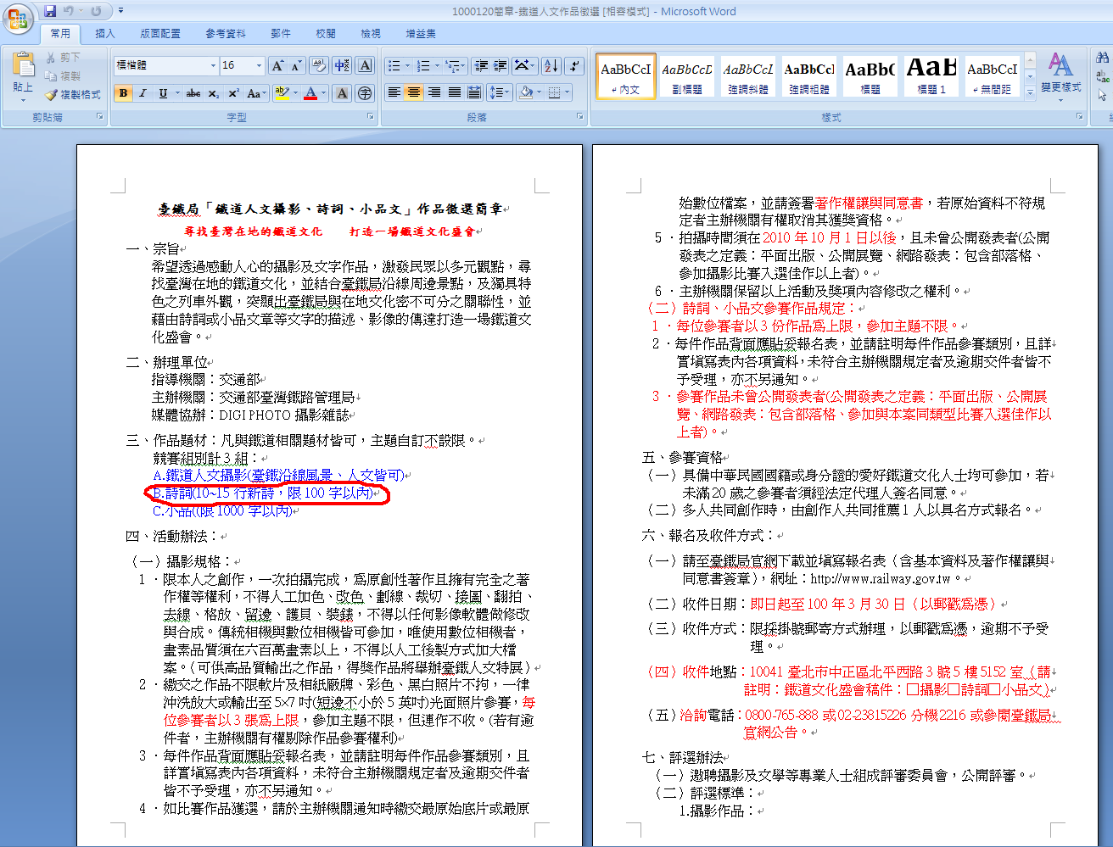Image resolution: width=1113 pixels, height=847 pixels.
Task: Click the bullet list icon
Action: [x=394, y=66]
